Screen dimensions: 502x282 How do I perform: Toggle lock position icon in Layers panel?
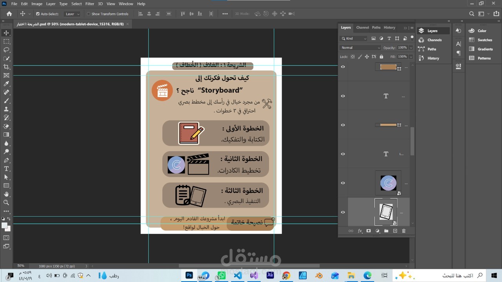coord(367,57)
